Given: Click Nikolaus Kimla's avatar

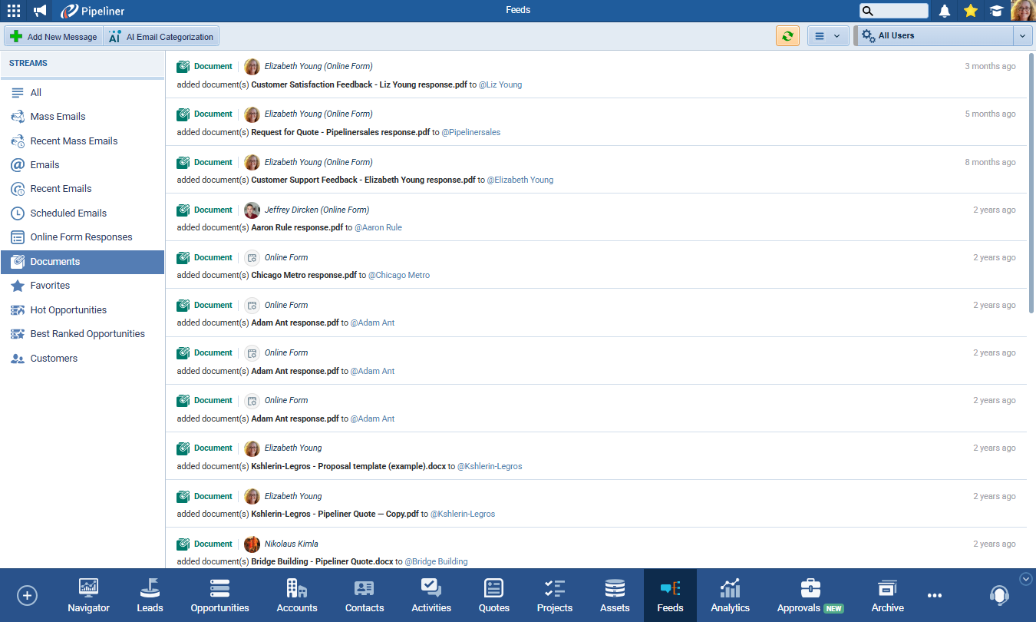Looking at the screenshot, I should click(x=252, y=544).
